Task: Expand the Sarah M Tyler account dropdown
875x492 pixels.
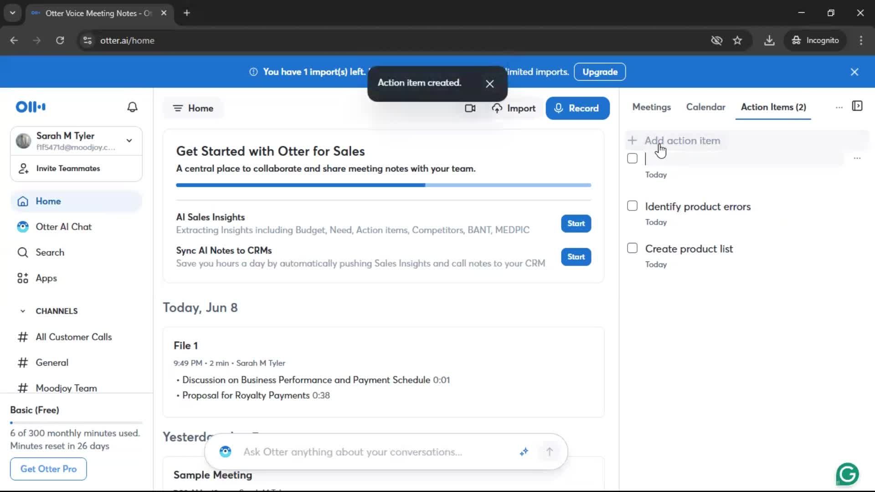Action: pos(129,141)
